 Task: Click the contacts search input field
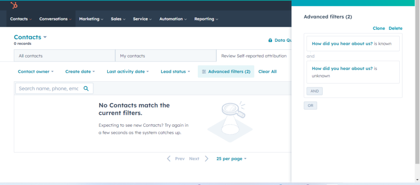48,88
